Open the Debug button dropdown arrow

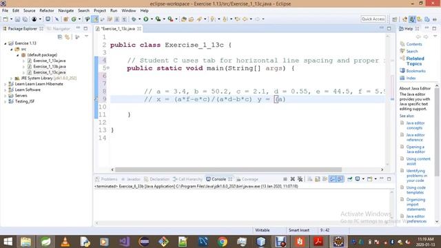(x=139, y=19)
